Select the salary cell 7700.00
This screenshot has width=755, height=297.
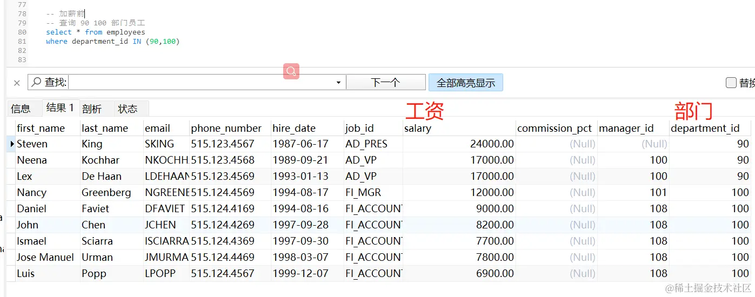(x=459, y=241)
